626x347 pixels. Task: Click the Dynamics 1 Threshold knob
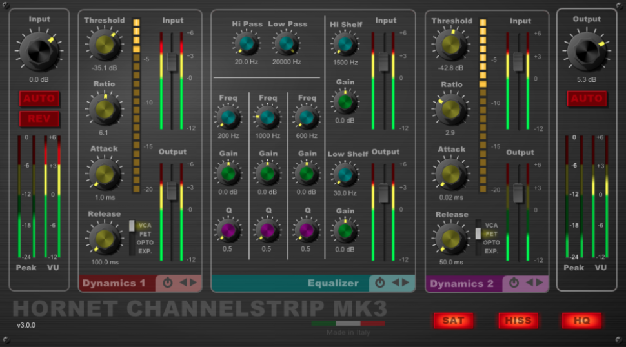tap(104, 44)
